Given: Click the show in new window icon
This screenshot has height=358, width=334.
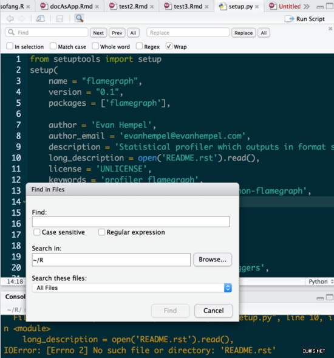Looking at the screenshot, I should [x=40, y=18].
